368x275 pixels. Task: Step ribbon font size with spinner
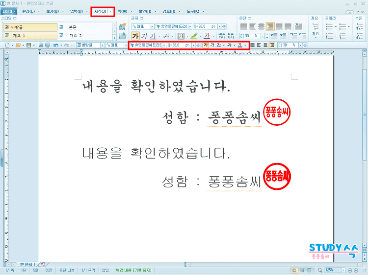[224, 26]
